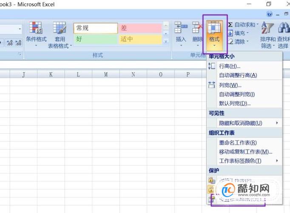Image resolution: width=290 pixels, height=213 pixels.
Task: Expand Tab Color (工作表标签颜色) submenu arrow
Action: click(277, 160)
